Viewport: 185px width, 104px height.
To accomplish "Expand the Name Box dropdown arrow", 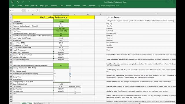I will [x=21, y=10].
